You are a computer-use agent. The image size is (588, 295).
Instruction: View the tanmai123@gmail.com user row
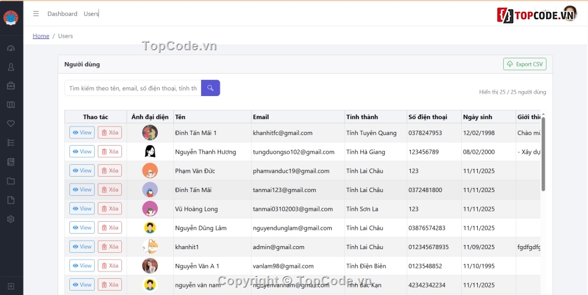click(x=82, y=190)
